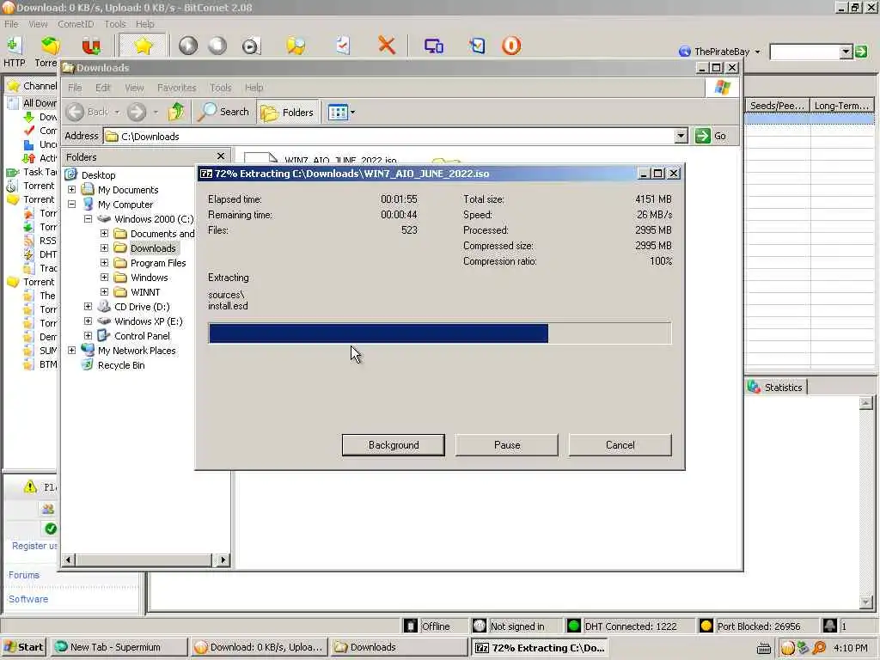Click the Start button
This screenshot has height=660, width=880.
pyautogui.click(x=23, y=648)
